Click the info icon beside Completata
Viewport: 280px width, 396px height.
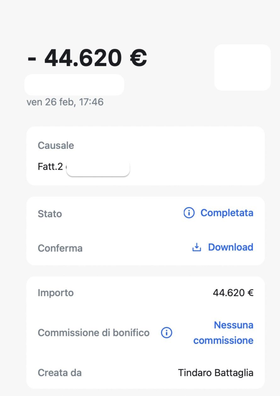tap(189, 213)
